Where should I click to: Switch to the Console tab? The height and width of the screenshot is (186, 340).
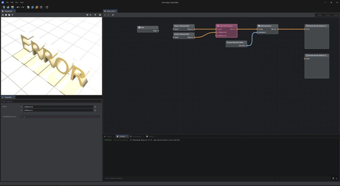(122, 136)
